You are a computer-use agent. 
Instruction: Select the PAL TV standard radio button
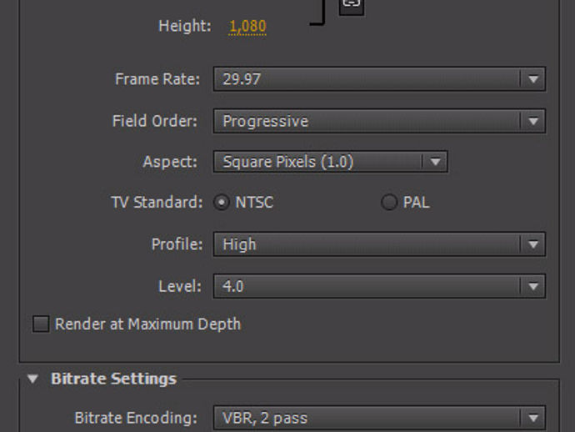(388, 202)
